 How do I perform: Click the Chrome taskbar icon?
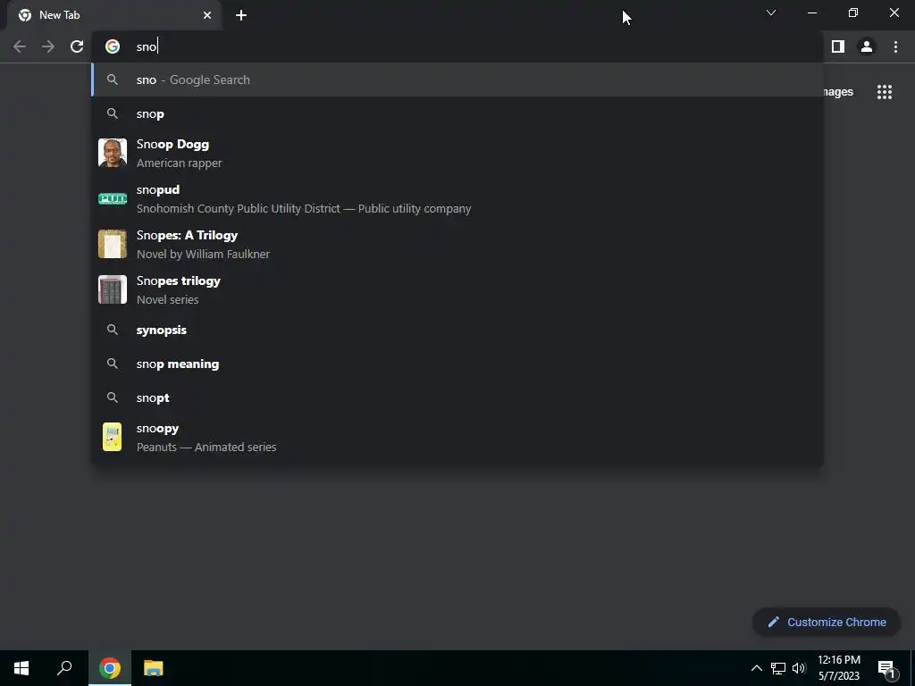click(x=110, y=668)
